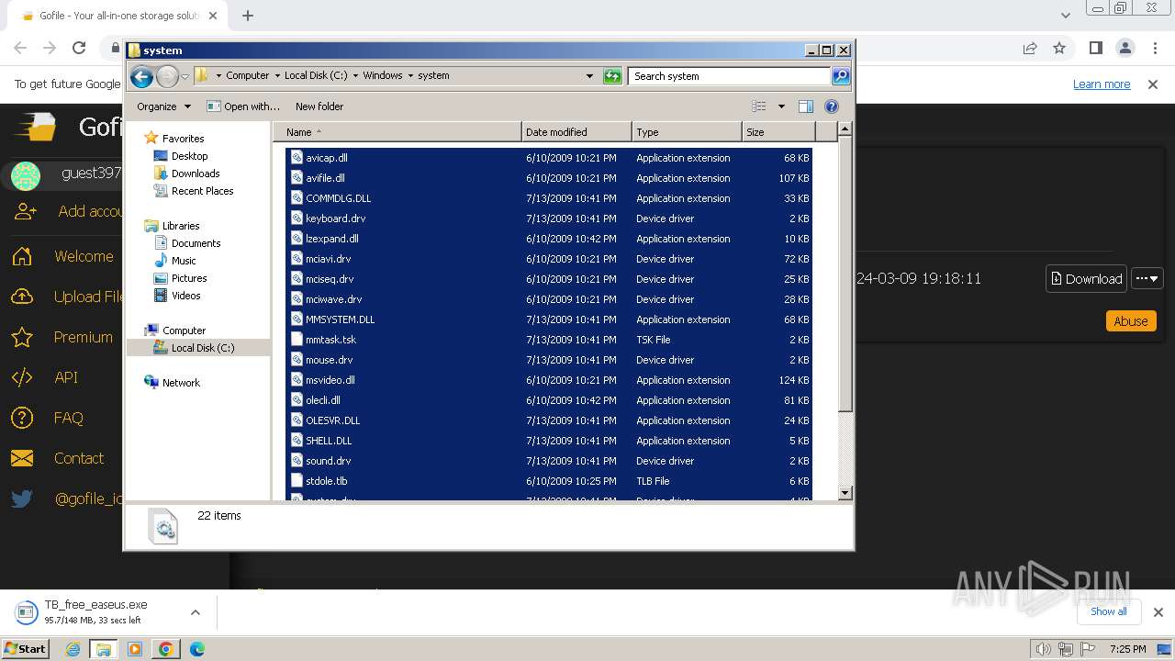This screenshot has width=1175, height=661.
Task: Select OLESVR.DLL file
Action: click(549, 420)
